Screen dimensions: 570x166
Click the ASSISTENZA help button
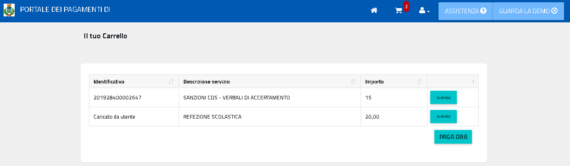(466, 11)
